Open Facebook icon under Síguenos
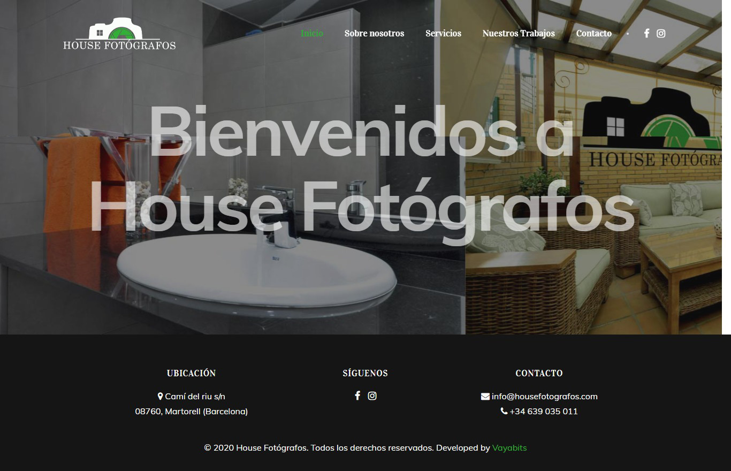Viewport: 731px width, 471px height. point(357,396)
